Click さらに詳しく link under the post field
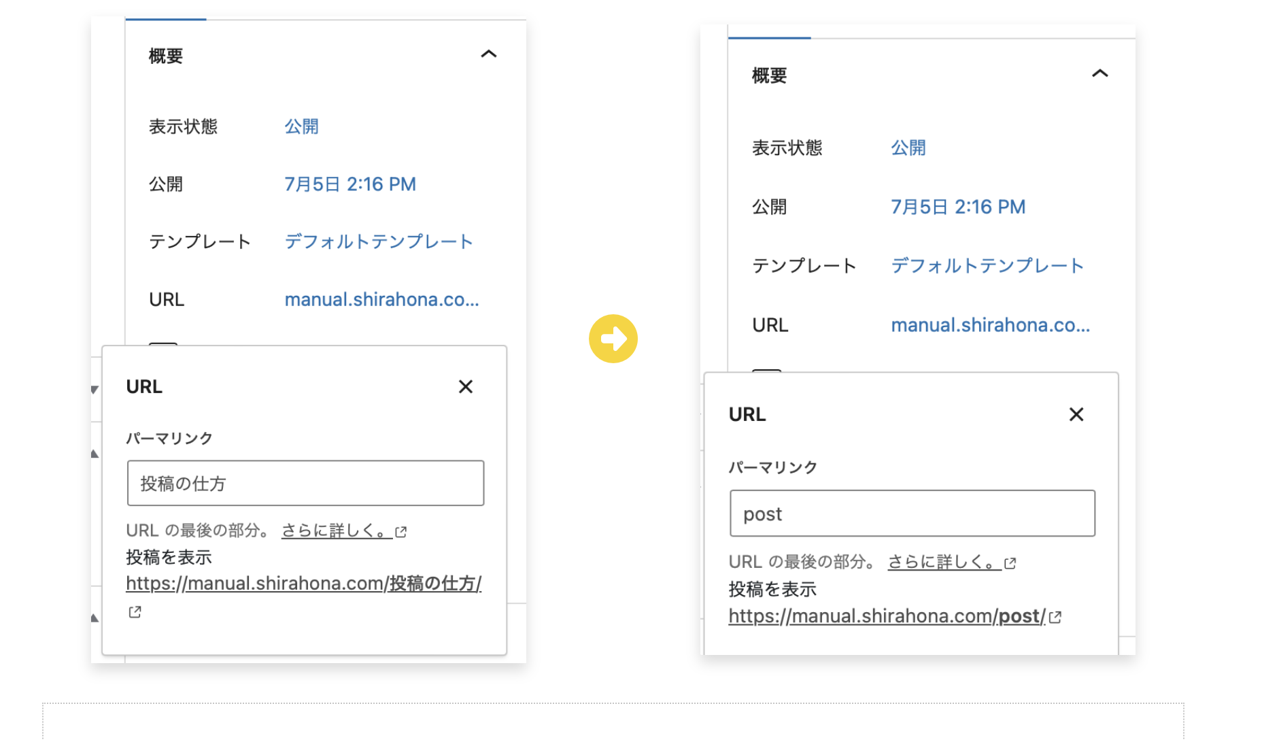This screenshot has height=740, width=1262. [943, 562]
